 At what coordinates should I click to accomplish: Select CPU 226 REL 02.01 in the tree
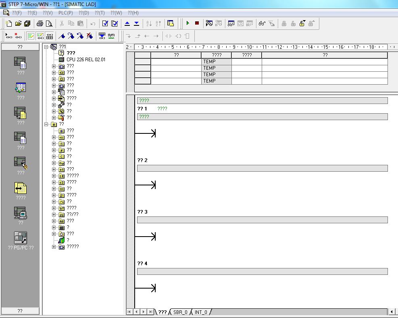tap(86, 60)
